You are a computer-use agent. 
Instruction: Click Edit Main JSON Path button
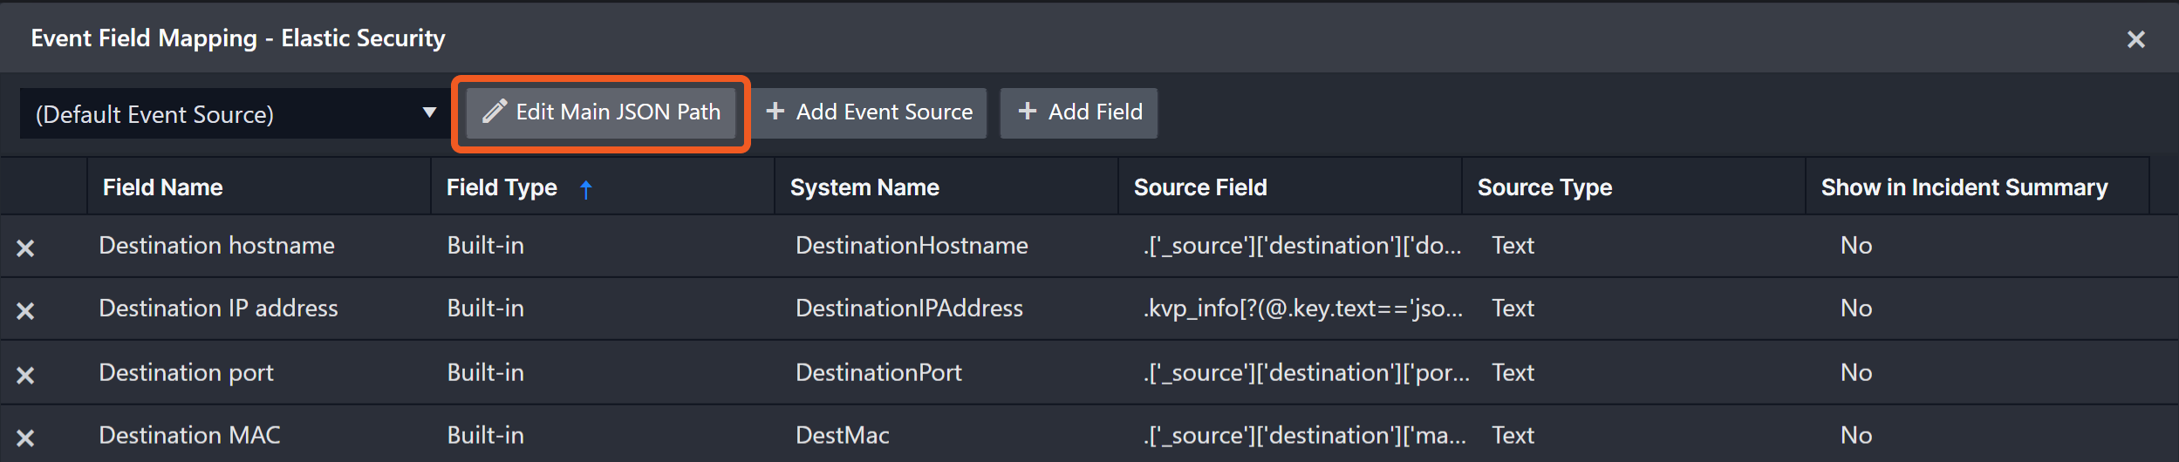click(601, 112)
